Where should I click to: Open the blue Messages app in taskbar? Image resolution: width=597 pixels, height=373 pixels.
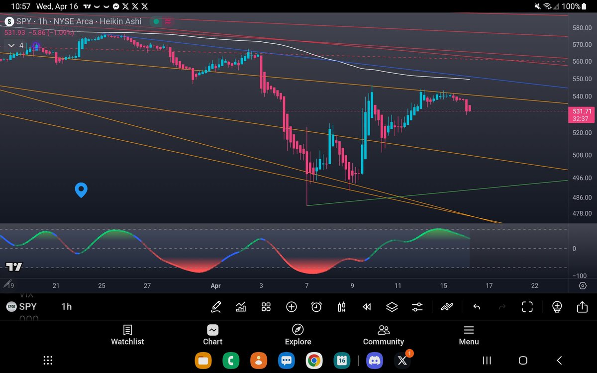point(286,361)
